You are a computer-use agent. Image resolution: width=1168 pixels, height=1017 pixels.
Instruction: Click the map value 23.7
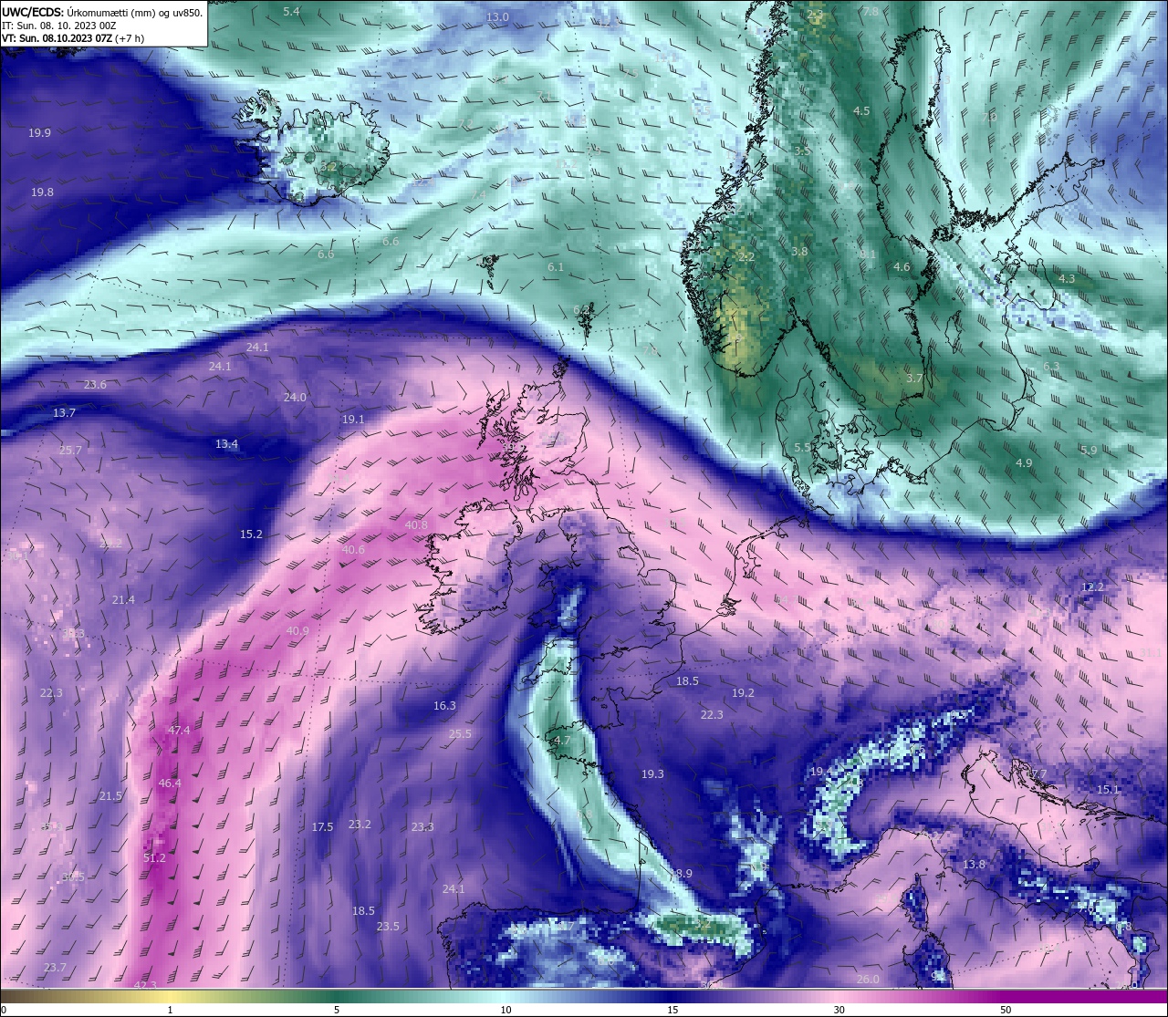(x=55, y=967)
